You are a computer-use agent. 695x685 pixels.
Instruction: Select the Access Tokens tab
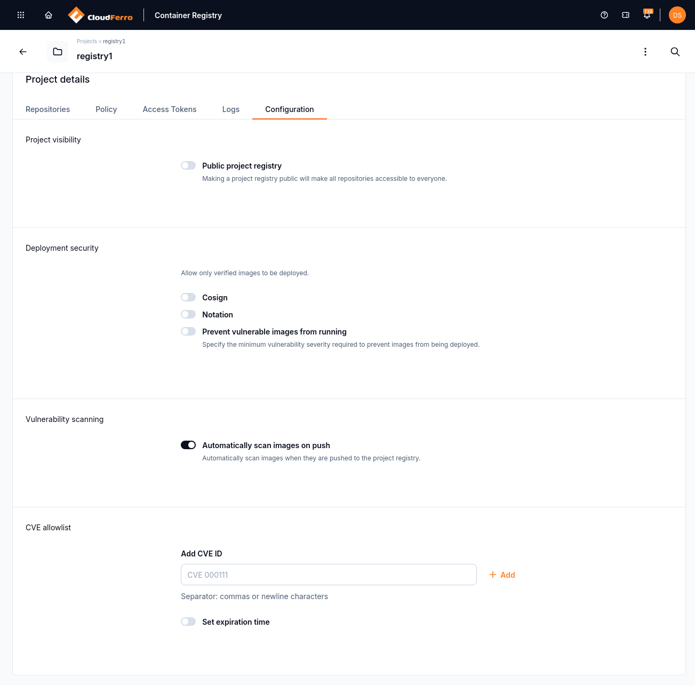click(170, 109)
